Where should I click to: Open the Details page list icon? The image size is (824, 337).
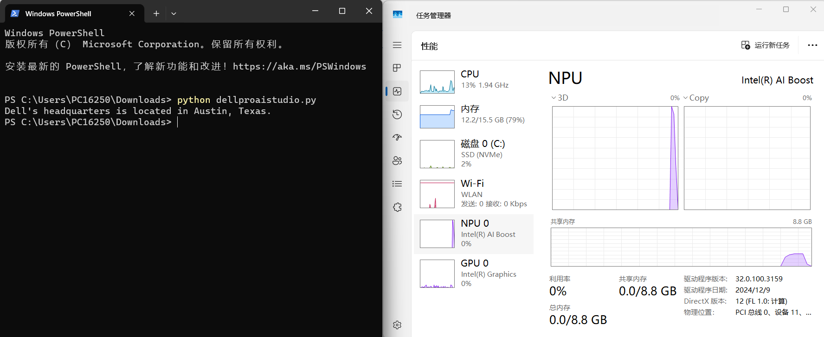click(397, 184)
